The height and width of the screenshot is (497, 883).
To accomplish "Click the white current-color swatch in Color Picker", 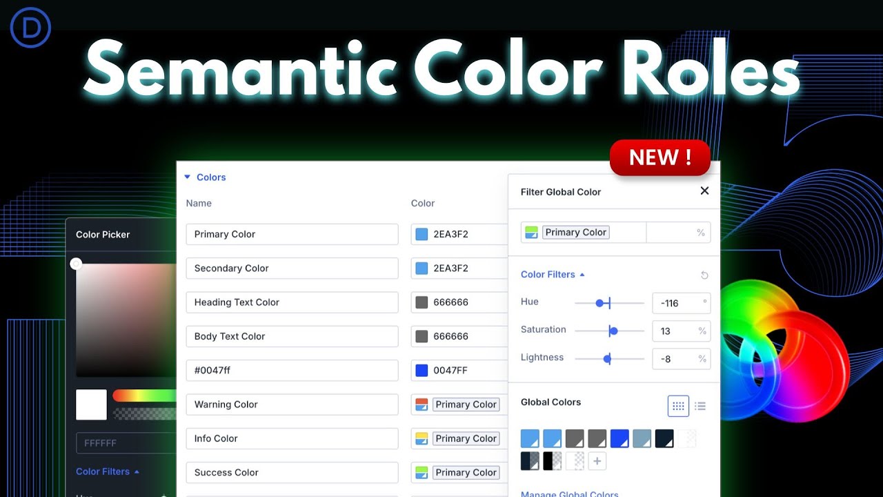I will (x=91, y=405).
